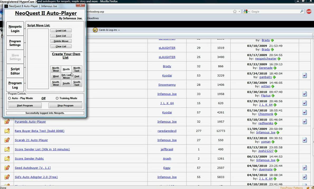Open Rare Buyer Beta Test link
This screenshot has width=314, height=189.
point(40,131)
